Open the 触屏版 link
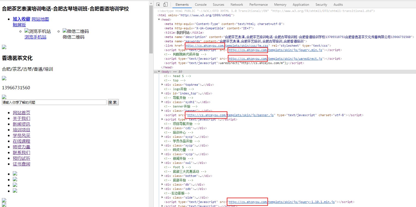This screenshot has width=416, height=207. pos(19,25)
